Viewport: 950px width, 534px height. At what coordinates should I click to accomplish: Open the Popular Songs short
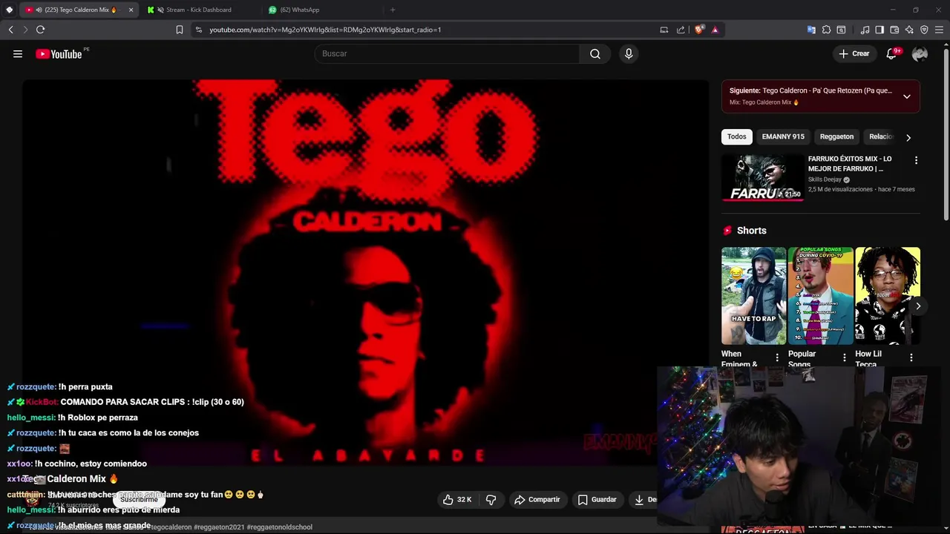[x=820, y=296]
